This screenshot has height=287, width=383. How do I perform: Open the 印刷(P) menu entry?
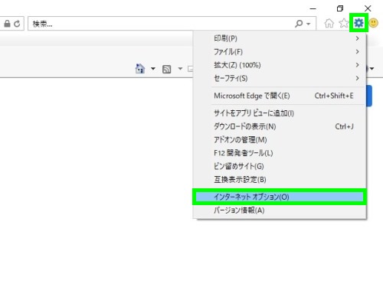pos(280,38)
